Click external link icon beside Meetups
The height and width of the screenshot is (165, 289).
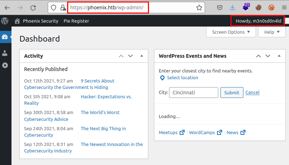182,132
